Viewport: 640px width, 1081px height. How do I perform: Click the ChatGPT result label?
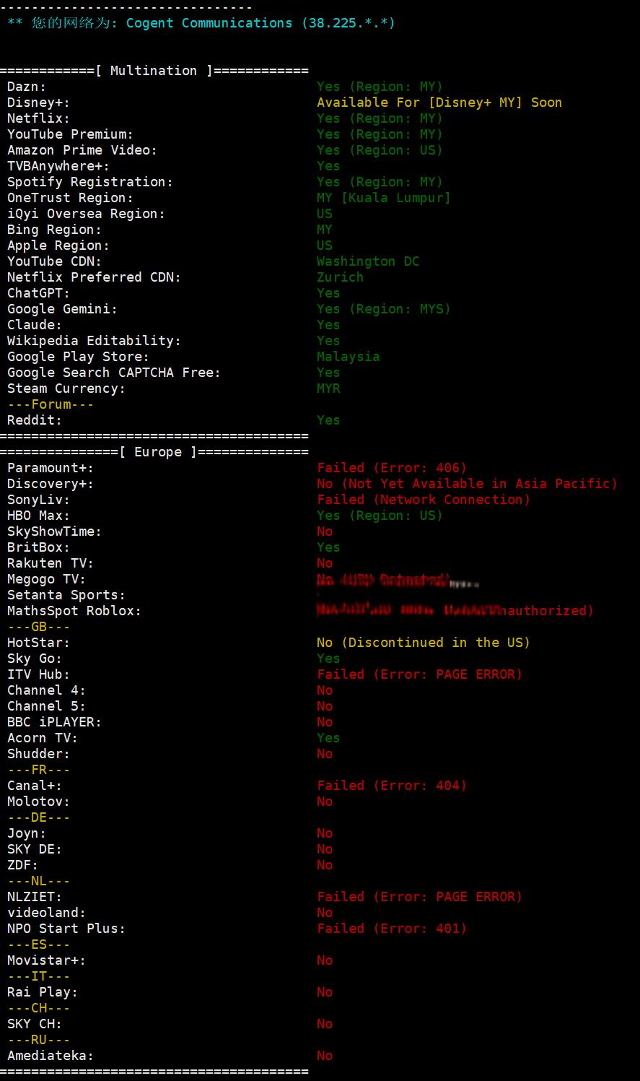pos(39,293)
